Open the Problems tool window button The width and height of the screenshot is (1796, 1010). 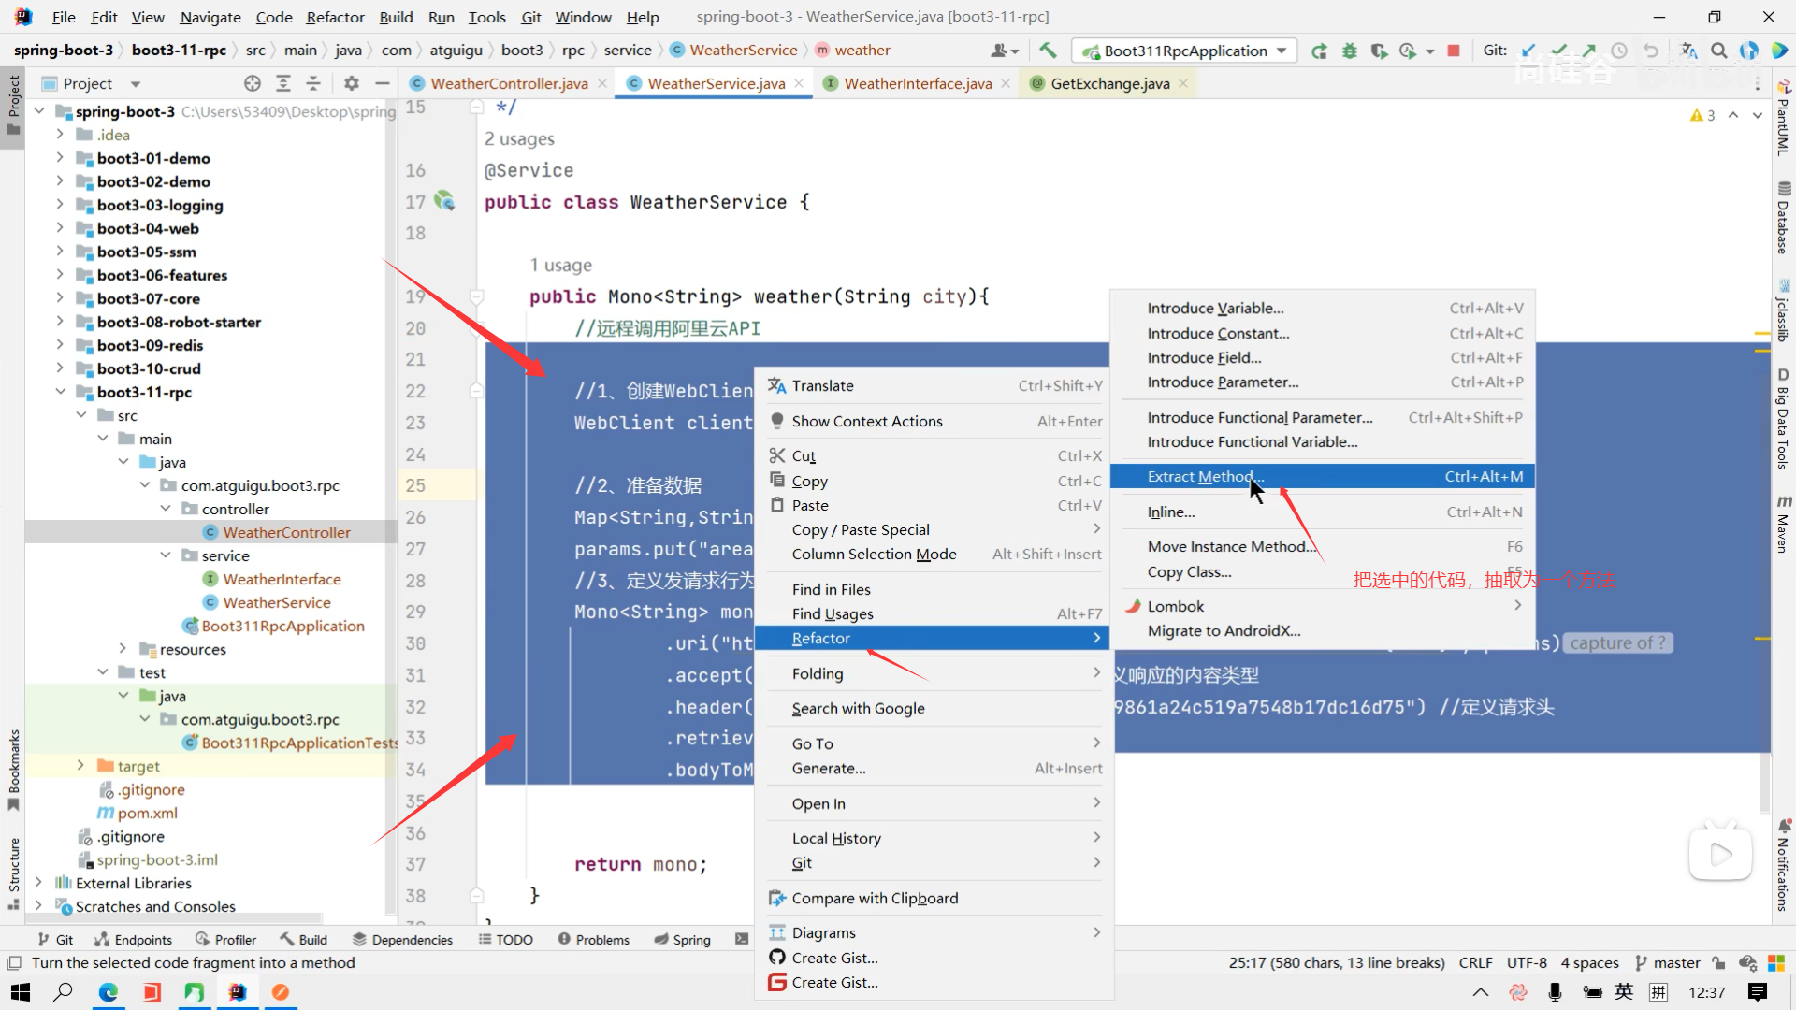coord(593,940)
